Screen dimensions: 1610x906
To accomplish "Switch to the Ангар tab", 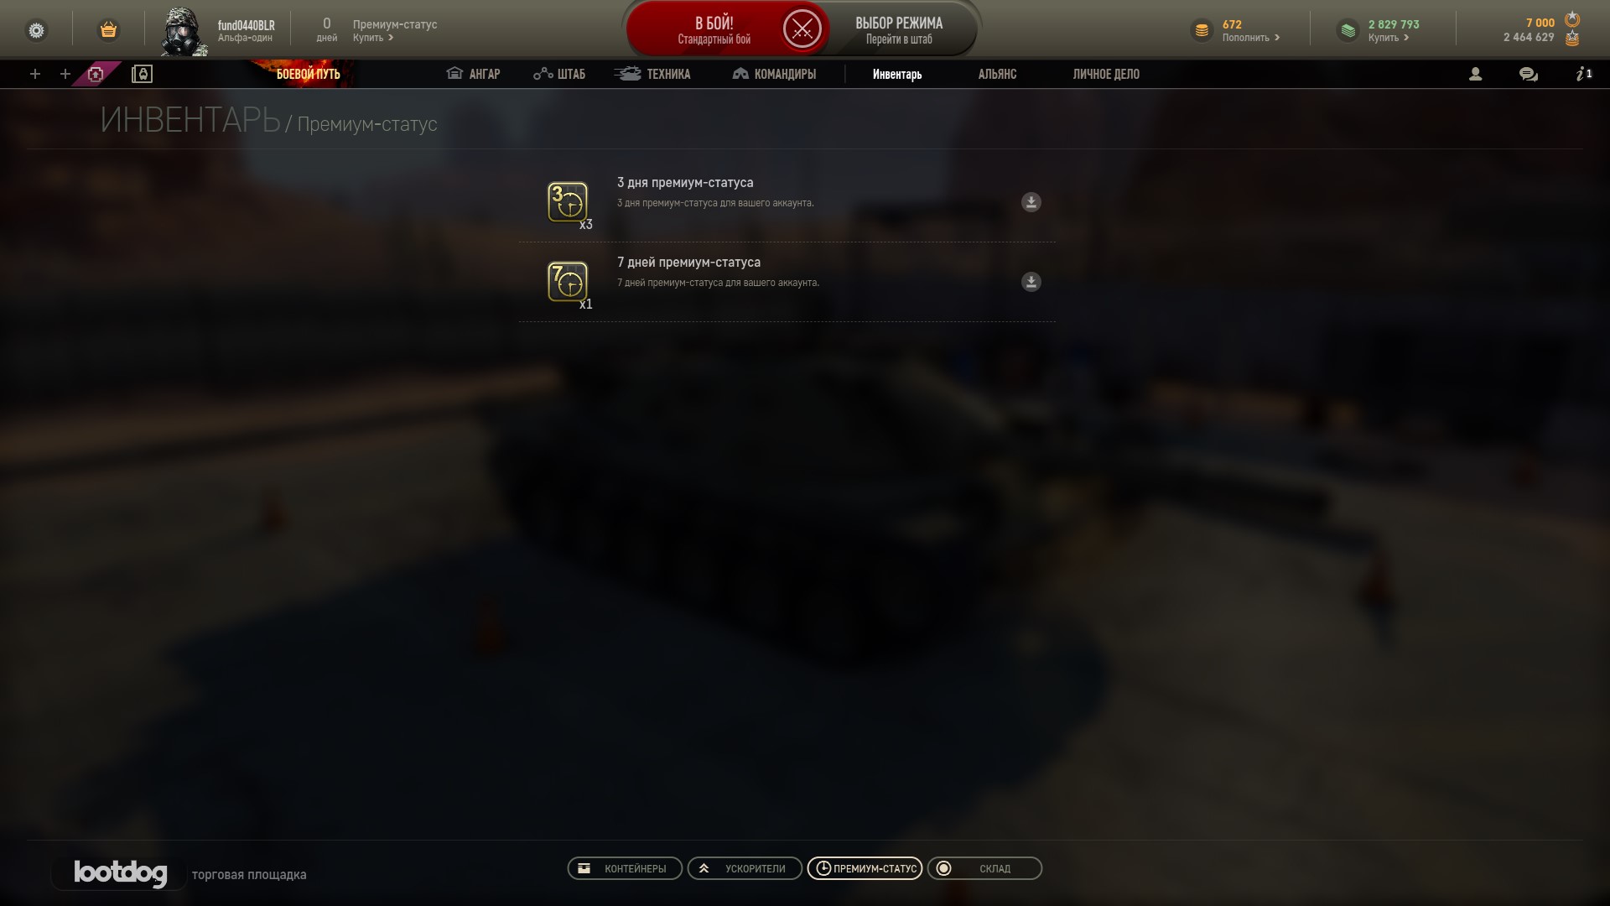I will click(473, 74).
